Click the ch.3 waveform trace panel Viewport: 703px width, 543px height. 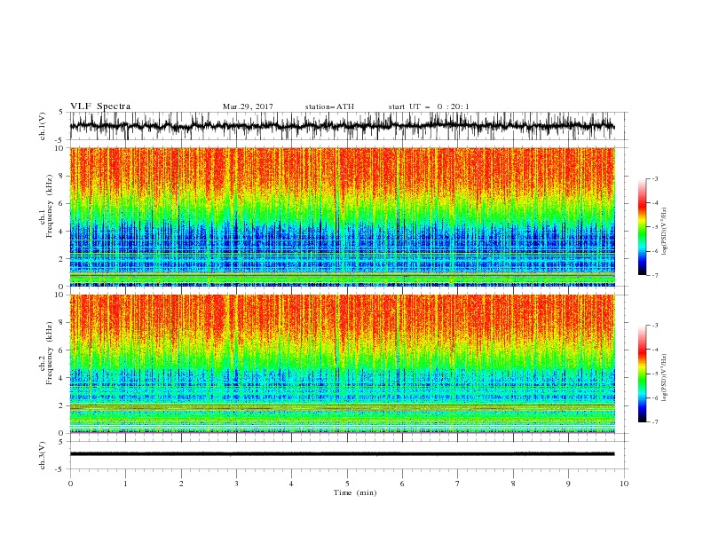(x=348, y=455)
